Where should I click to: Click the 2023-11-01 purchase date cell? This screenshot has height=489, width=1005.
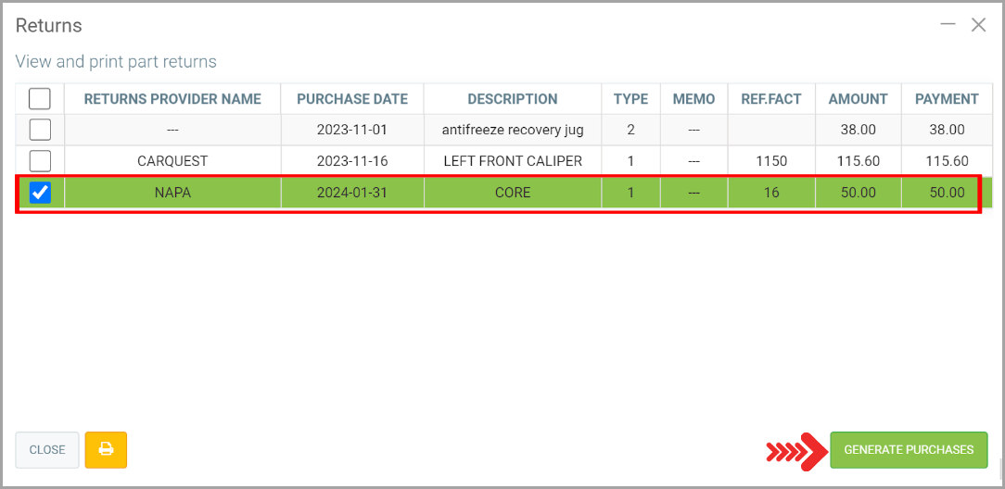pos(352,130)
